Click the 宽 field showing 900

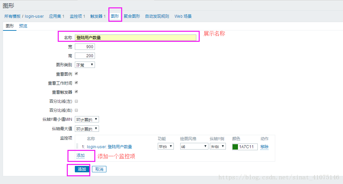tap(85, 47)
